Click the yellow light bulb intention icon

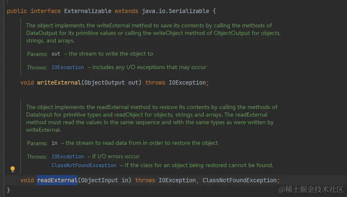(13, 169)
